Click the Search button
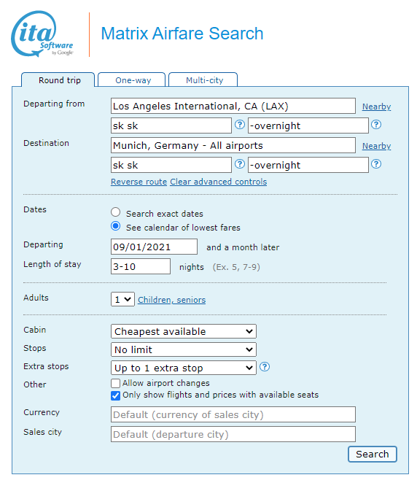The width and height of the screenshot is (417, 491). tap(373, 454)
